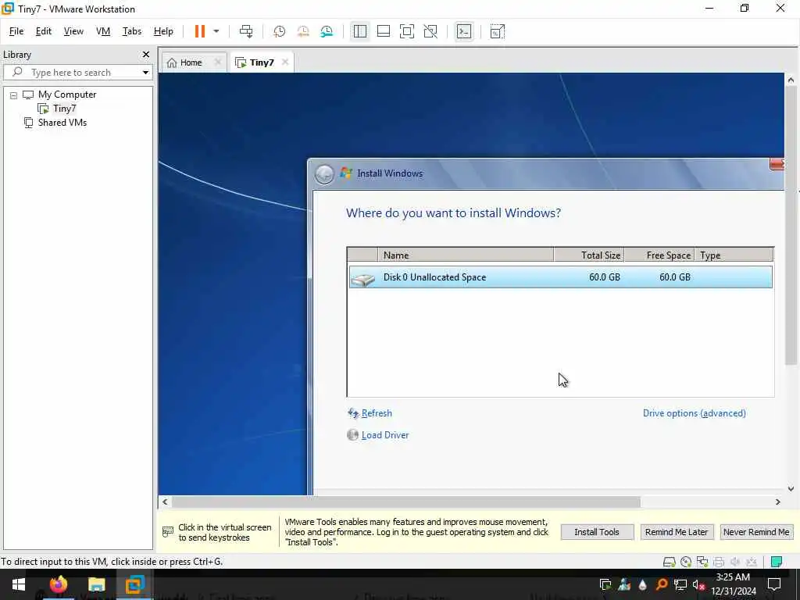Screen dimensions: 800x600
Task: Click the horizontal scrollbar of VM view
Action: pyautogui.click(x=406, y=502)
